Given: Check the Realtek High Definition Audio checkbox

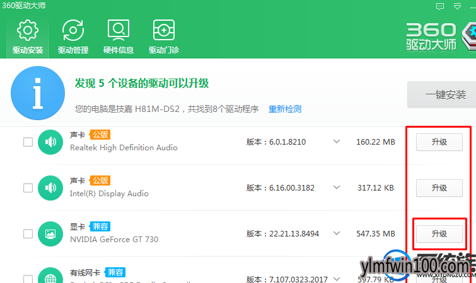Looking at the screenshot, I should coord(28,141).
